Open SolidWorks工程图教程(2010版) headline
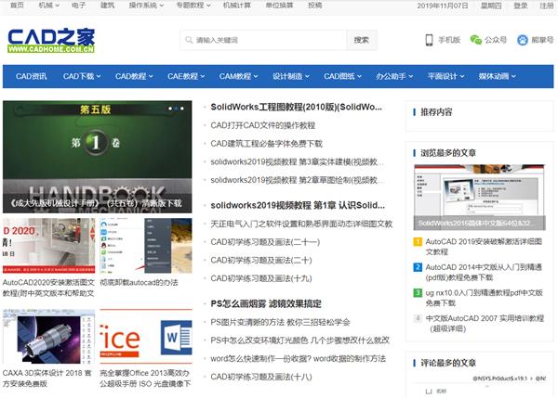The width and height of the screenshot is (558, 398). click(x=296, y=107)
